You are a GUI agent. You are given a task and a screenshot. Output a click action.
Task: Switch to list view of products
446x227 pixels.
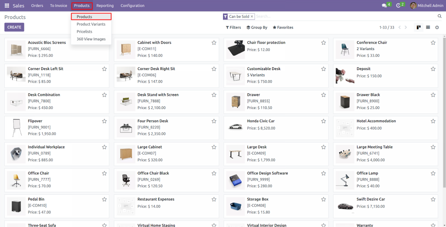coord(428,27)
